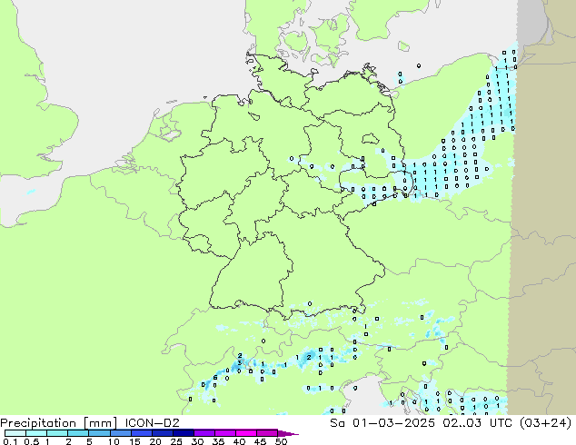The width and height of the screenshot is (576, 445).
Task: Choose the 40–45 mm magenta swatch
Action: pos(246,433)
